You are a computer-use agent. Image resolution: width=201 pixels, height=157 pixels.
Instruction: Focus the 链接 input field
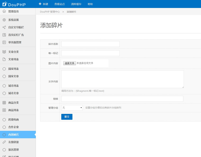[122, 99]
